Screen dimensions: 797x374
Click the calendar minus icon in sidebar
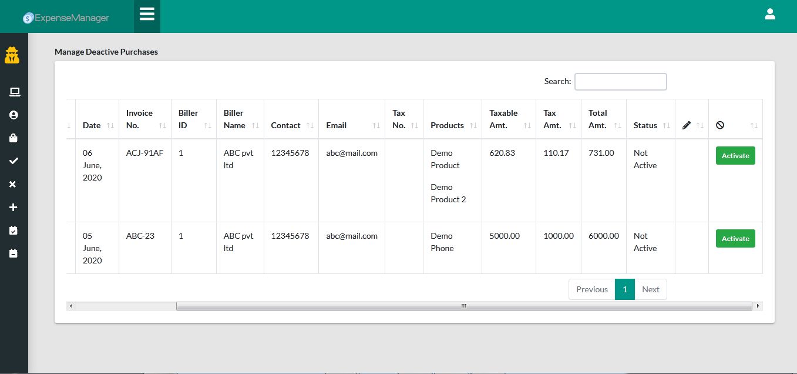point(14,253)
